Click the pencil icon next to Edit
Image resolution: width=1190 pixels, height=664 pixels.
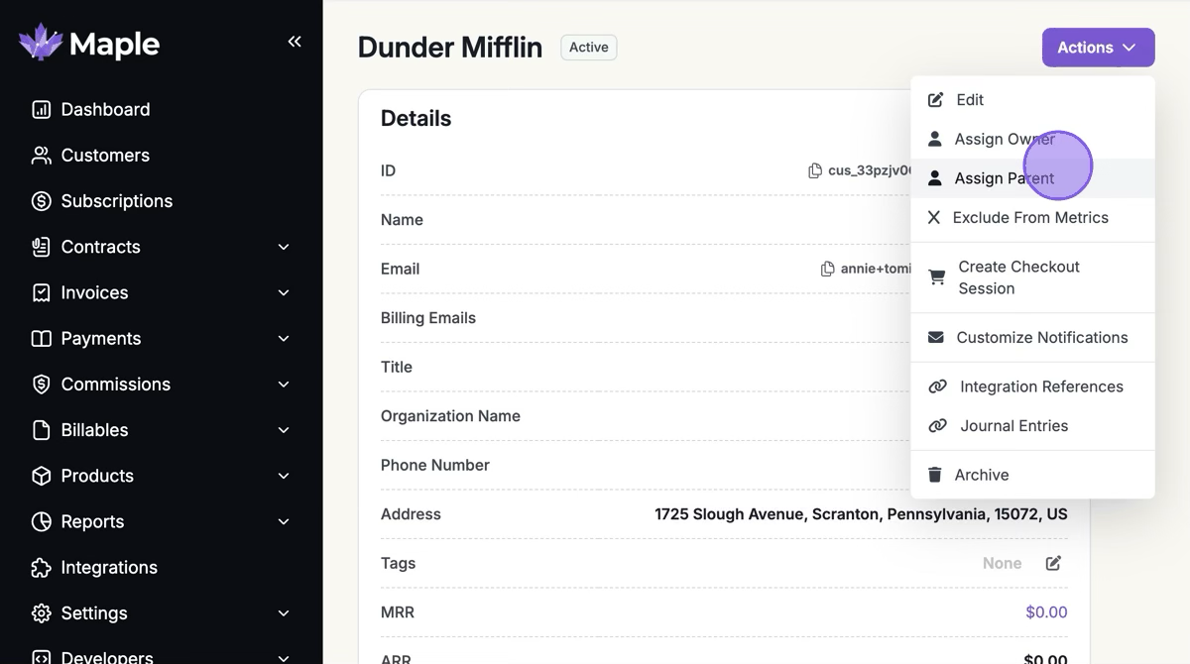[x=935, y=100]
